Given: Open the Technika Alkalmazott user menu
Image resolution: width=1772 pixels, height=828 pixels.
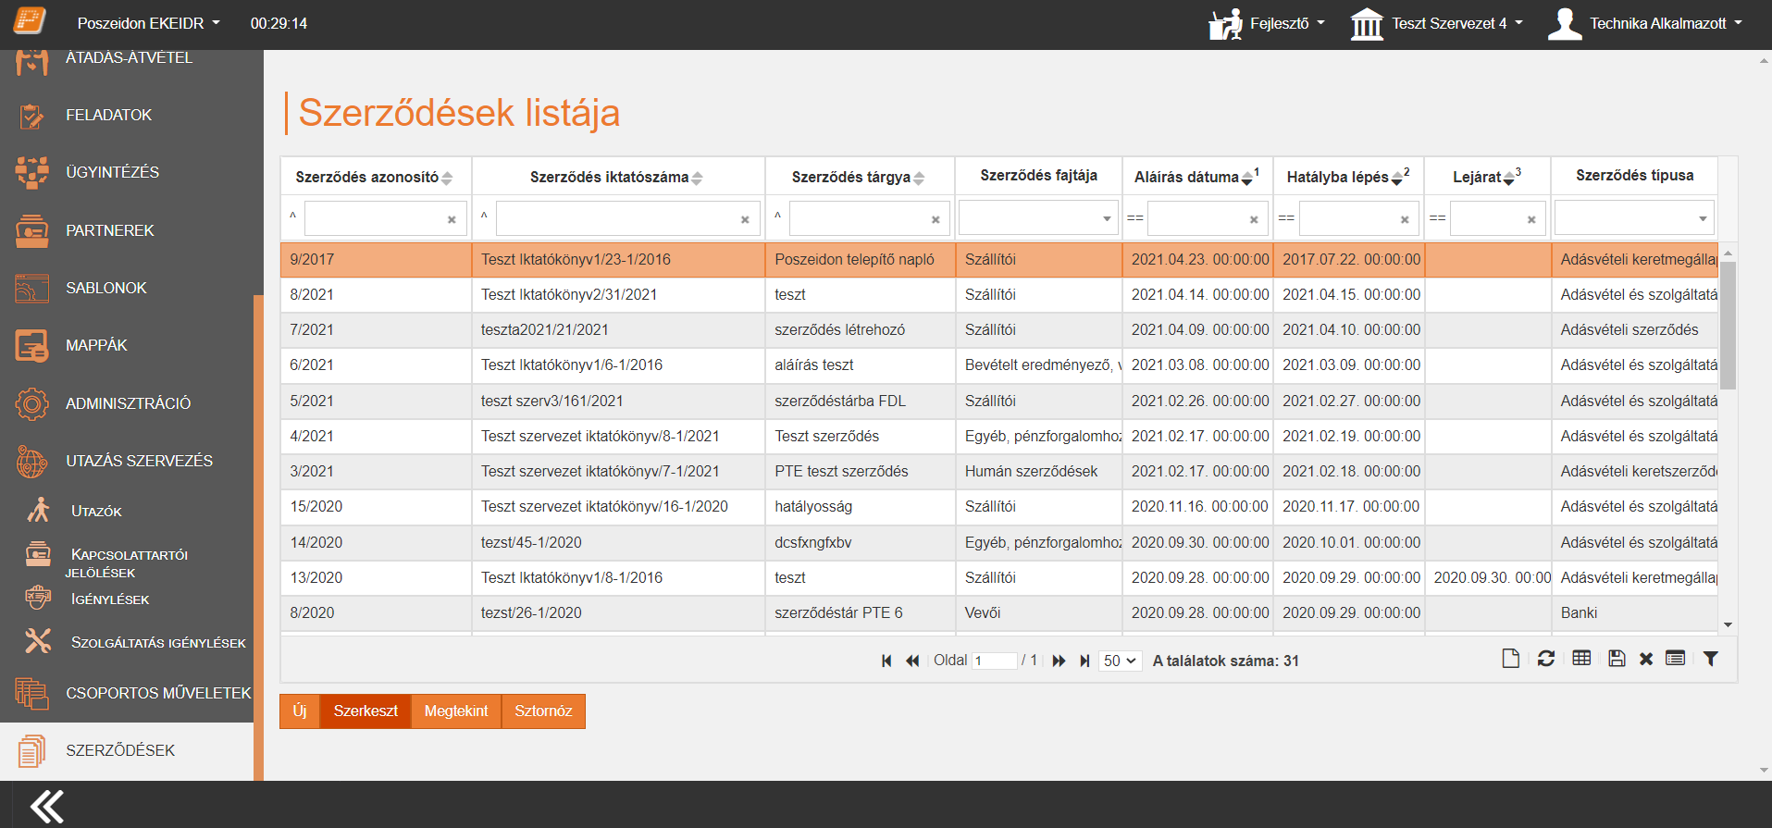Looking at the screenshot, I should (x=1666, y=23).
